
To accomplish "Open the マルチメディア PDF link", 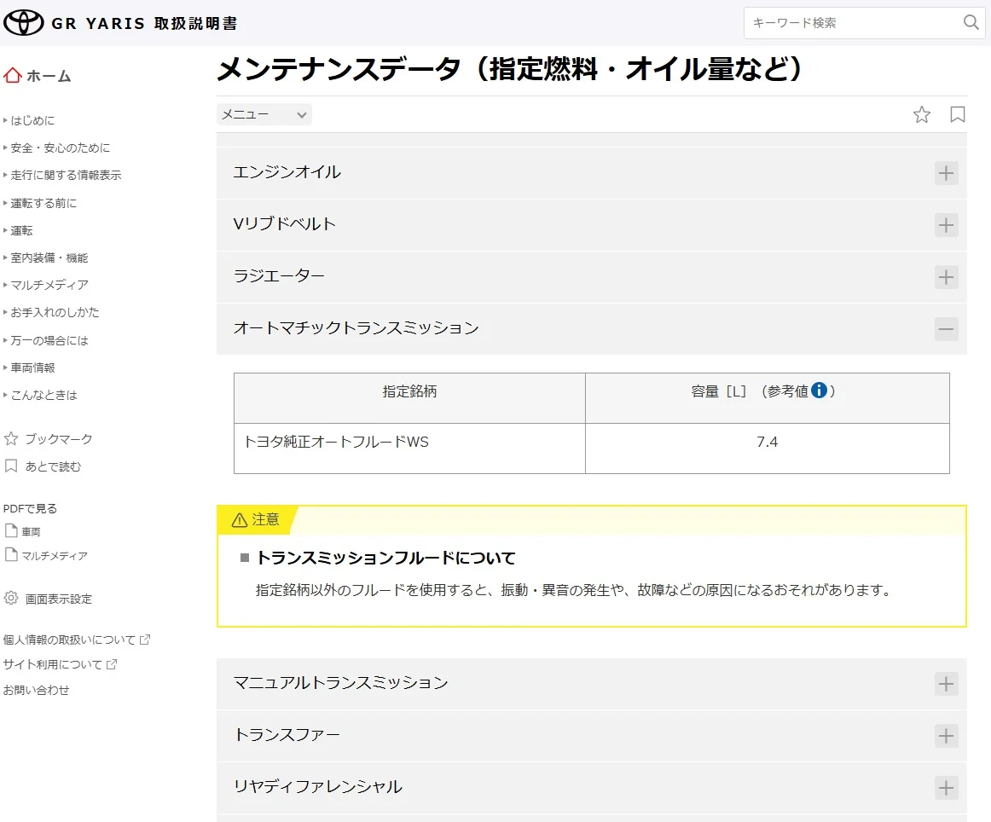I will (46, 555).
